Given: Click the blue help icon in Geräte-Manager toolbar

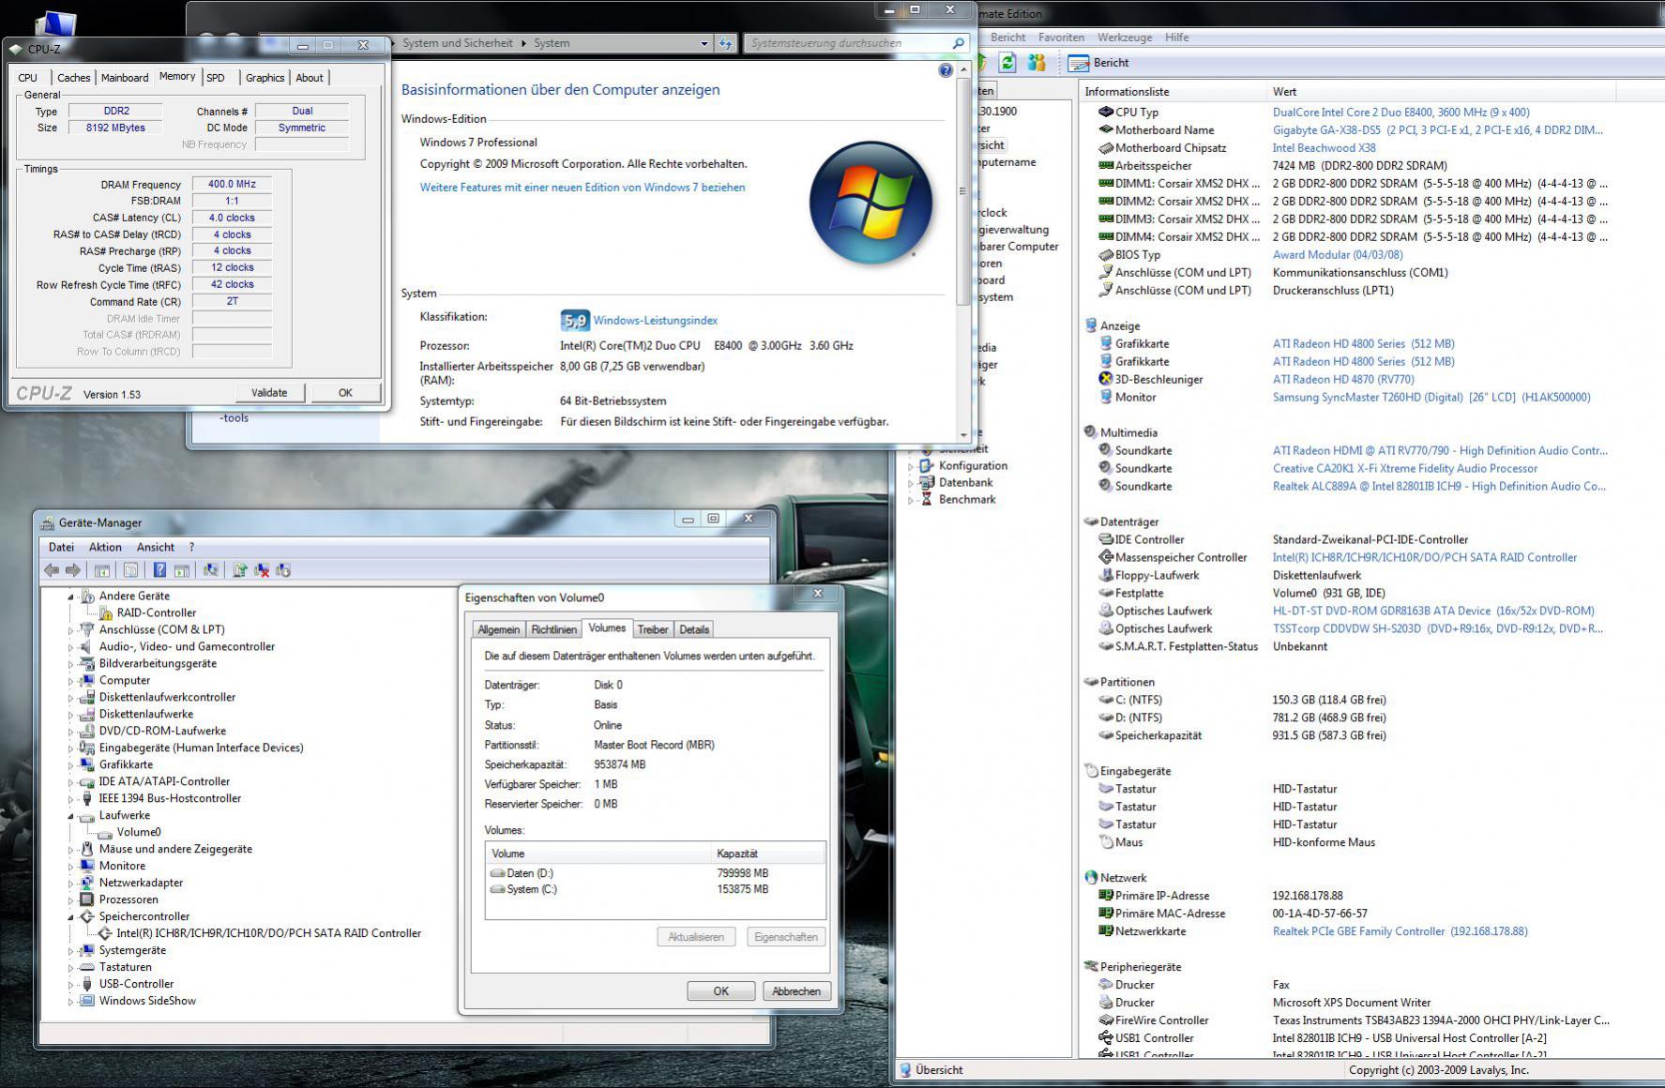Looking at the screenshot, I should [159, 570].
